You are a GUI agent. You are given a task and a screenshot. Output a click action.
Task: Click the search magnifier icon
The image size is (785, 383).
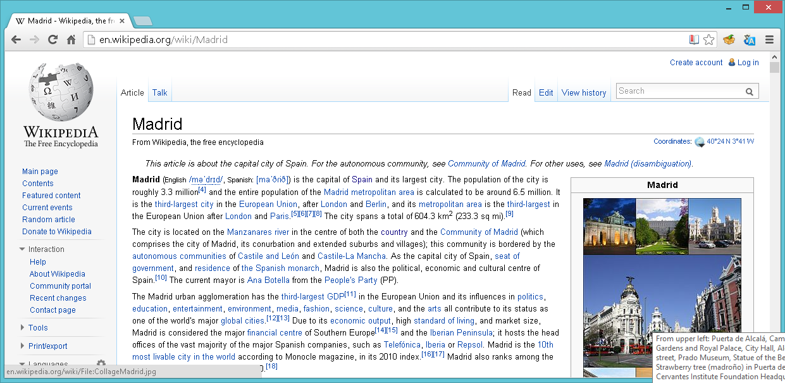pyautogui.click(x=750, y=92)
